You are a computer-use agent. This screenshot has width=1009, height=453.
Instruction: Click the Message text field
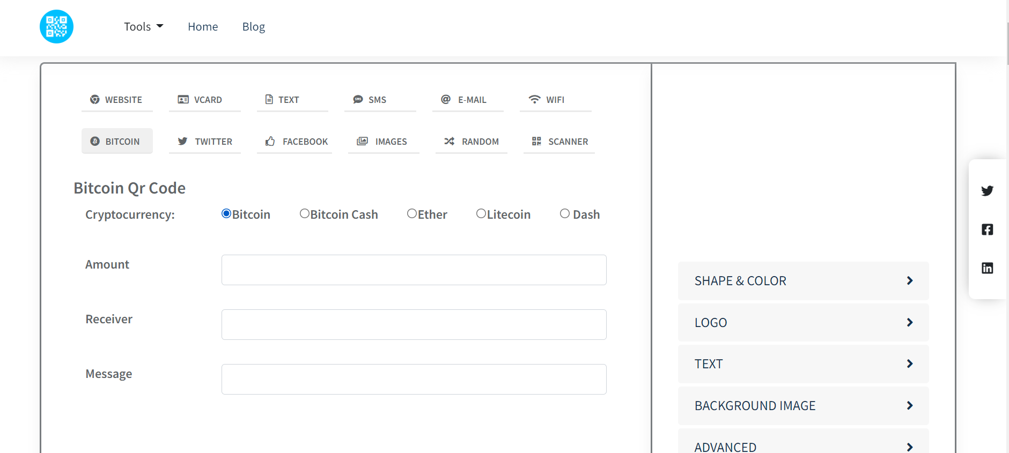(x=414, y=379)
